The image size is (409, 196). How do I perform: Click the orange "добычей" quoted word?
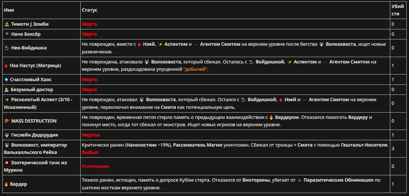pyautogui.click(x=196, y=69)
